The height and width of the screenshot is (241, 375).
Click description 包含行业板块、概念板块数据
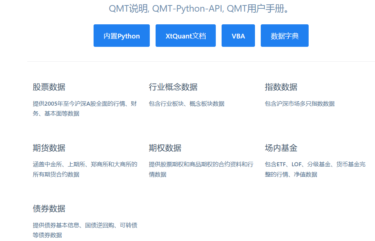[186, 104]
